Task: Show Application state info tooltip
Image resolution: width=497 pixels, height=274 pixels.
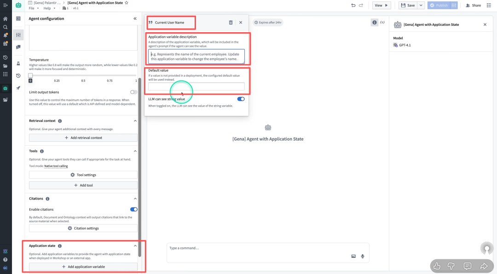Action: pos(60,246)
